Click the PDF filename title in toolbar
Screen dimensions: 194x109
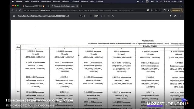coord(44,16)
